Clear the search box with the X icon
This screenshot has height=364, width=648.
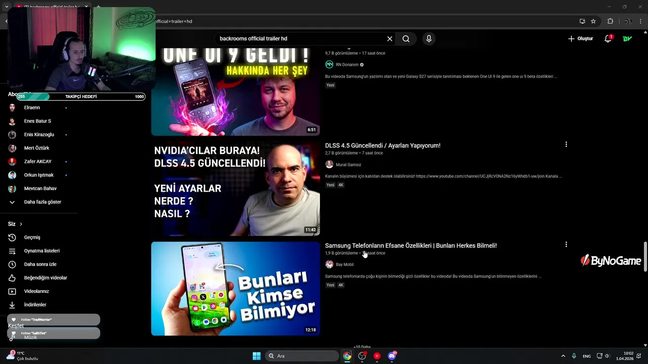click(390, 39)
